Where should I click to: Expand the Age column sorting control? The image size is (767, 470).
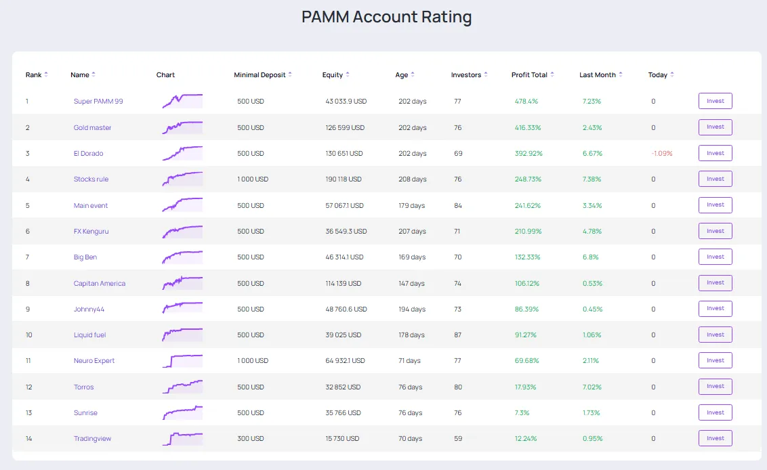tap(412, 74)
